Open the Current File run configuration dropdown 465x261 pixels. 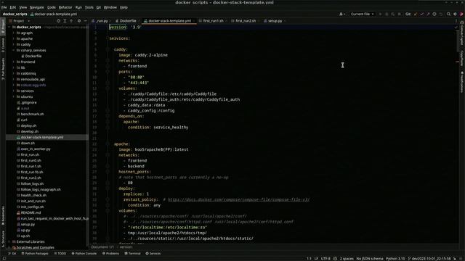point(362,14)
